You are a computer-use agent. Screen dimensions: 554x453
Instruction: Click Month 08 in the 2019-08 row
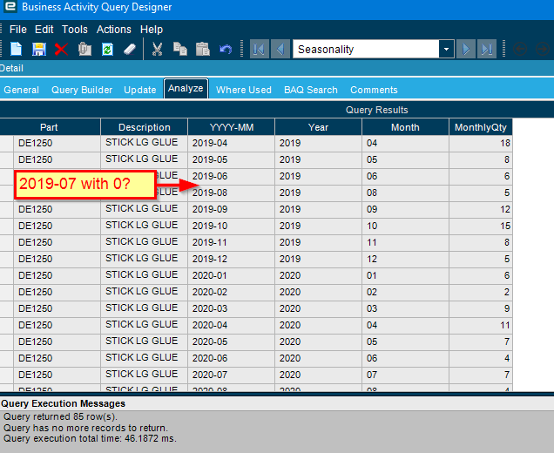coord(405,193)
